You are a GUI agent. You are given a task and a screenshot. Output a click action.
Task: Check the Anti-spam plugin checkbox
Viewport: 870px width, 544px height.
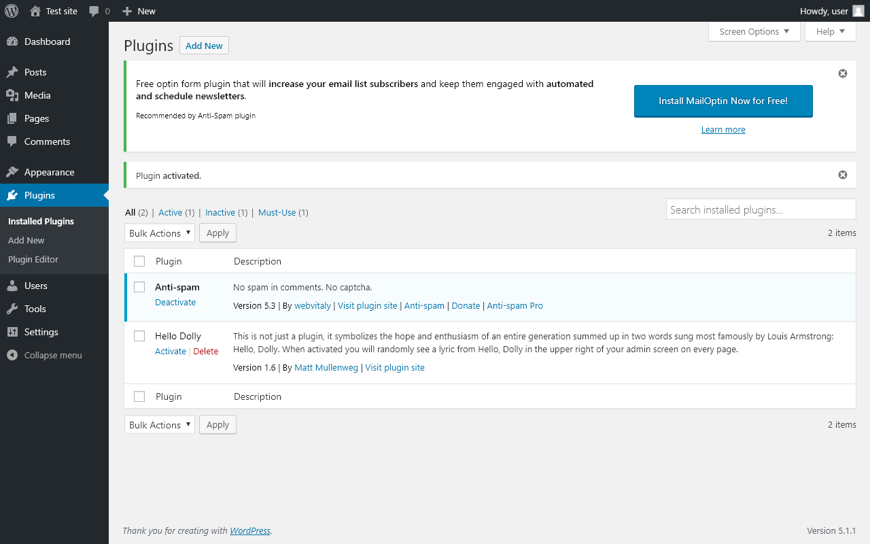139,287
